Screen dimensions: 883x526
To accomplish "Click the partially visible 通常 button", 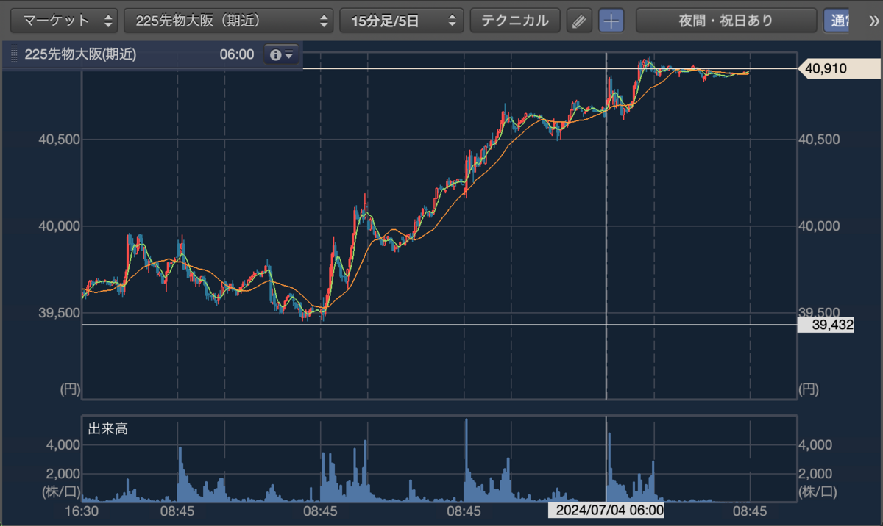I will pos(836,21).
